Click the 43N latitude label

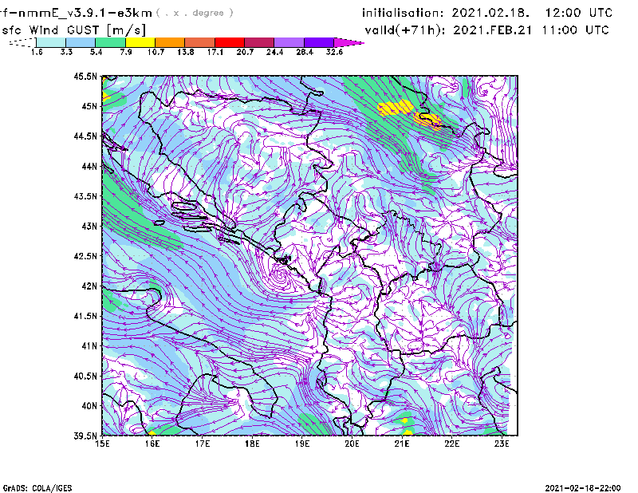pos(89,226)
